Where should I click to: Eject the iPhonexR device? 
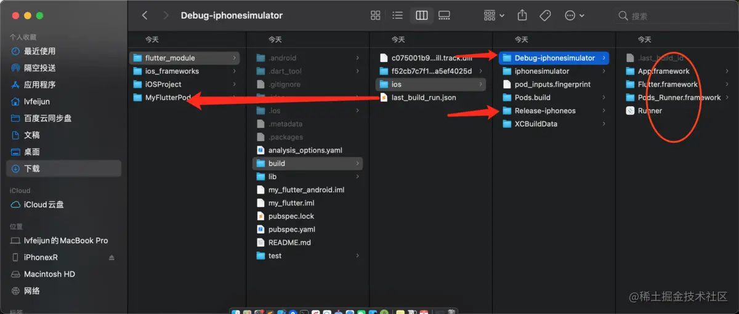click(111, 257)
